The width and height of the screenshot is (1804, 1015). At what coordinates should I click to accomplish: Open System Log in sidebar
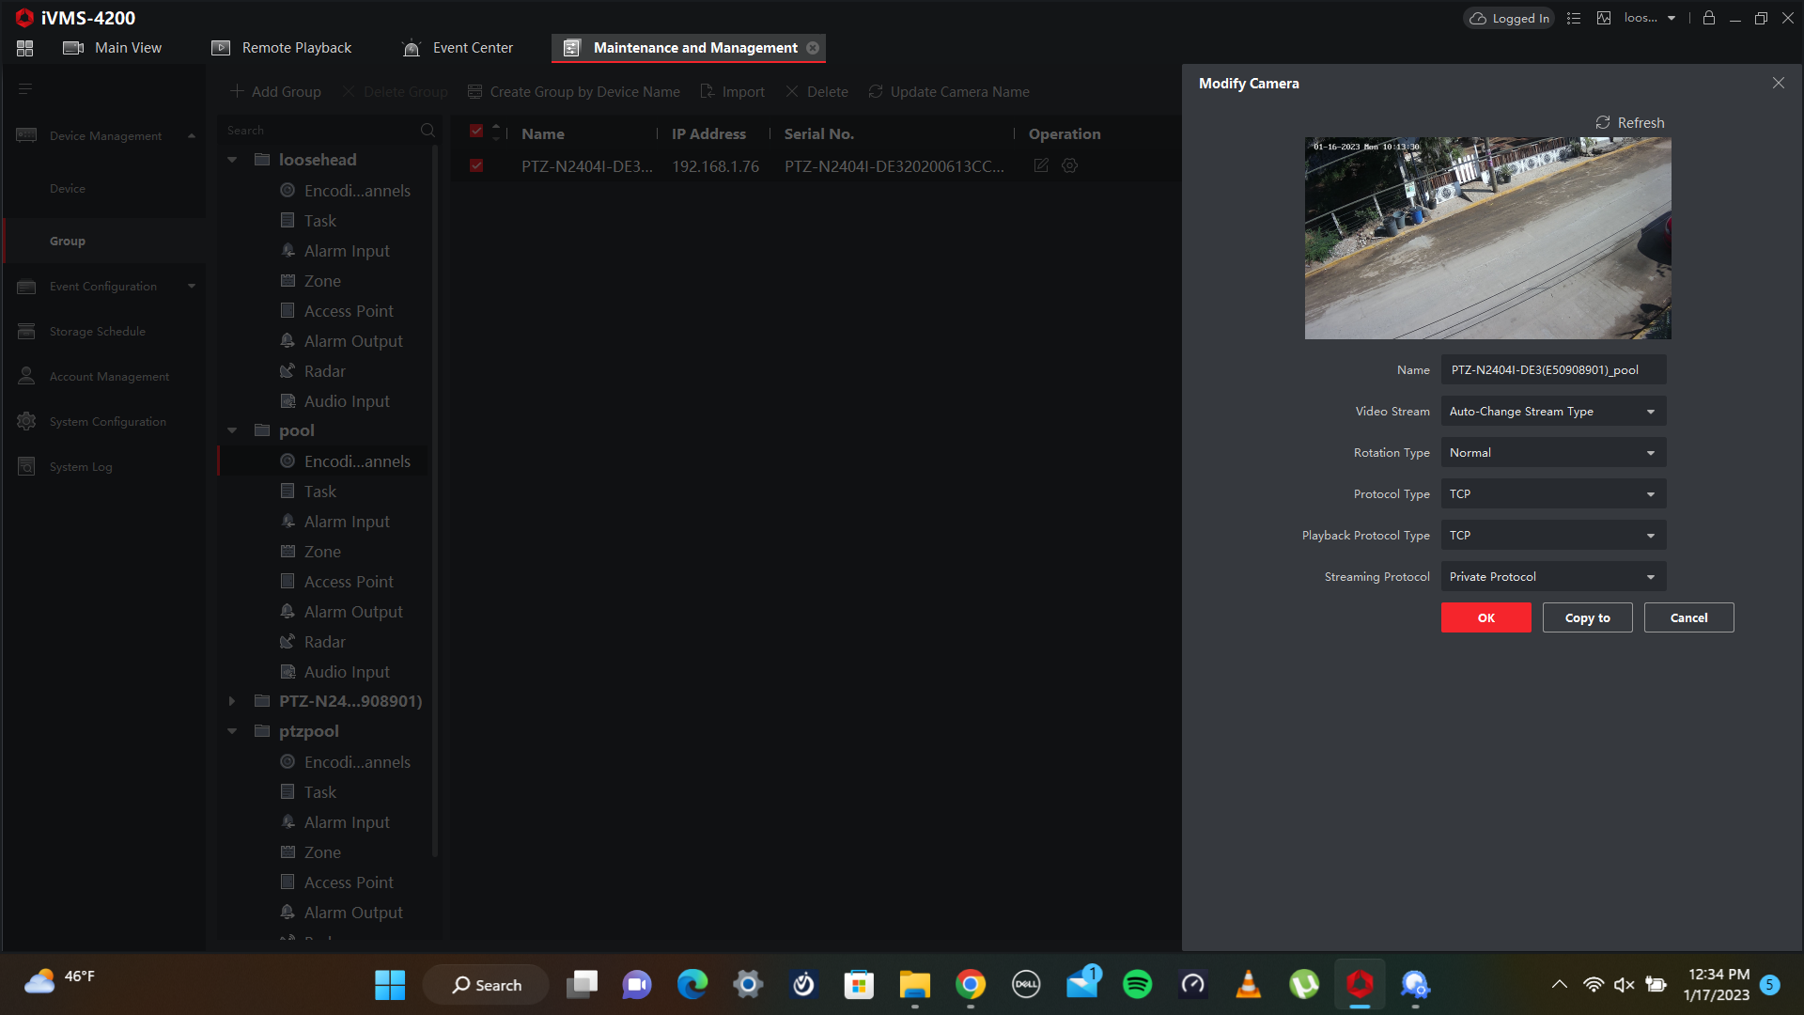(x=81, y=467)
